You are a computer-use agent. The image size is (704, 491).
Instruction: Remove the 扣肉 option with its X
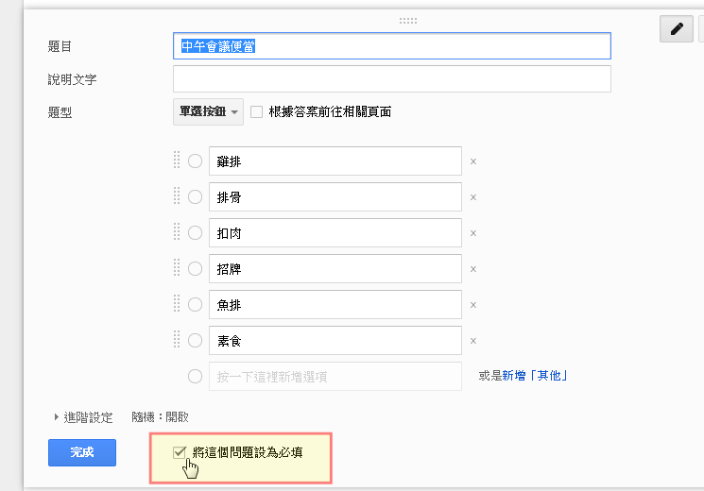(x=473, y=233)
